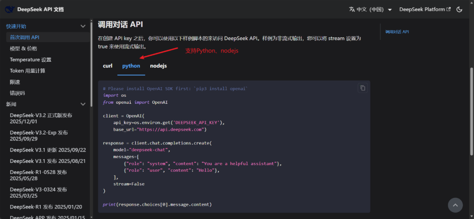The width and height of the screenshot is (474, 219).
Task: Click the DEEPSEEK_API_KEY code line
Action: [169, 123]
